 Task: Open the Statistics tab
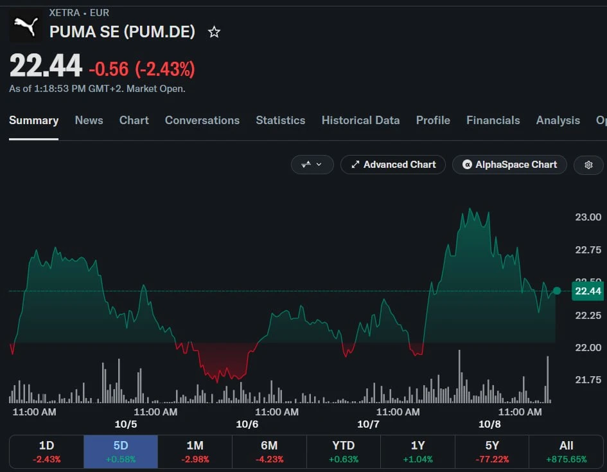pos(281,120)
